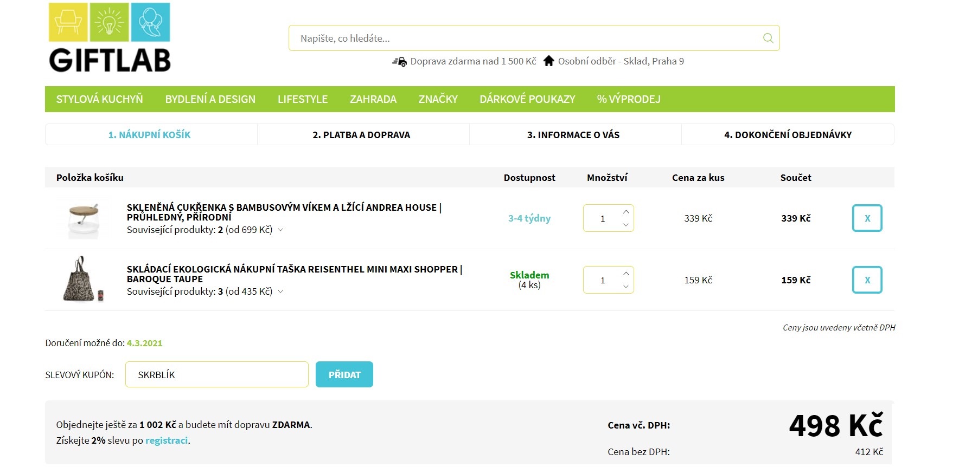Click the Přidat coupon button
The height and width of the screenshot is (467, 978).
[344, 374]
